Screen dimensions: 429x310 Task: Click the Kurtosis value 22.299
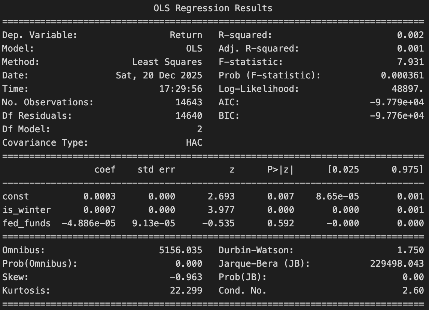[x=186, y=290]
